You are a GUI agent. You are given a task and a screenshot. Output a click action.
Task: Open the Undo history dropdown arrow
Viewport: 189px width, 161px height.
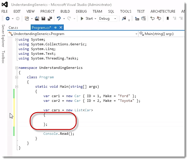click(x=64, y=19)
